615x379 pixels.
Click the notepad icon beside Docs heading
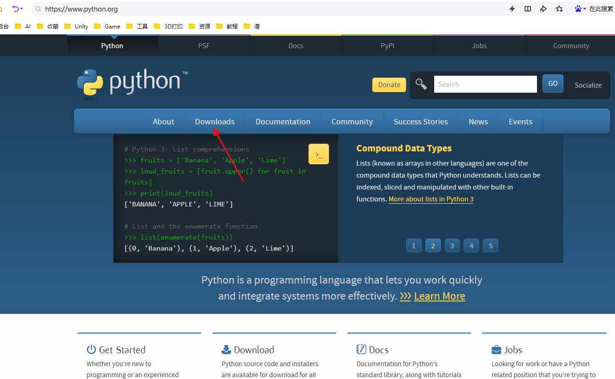tap(361, 350)
